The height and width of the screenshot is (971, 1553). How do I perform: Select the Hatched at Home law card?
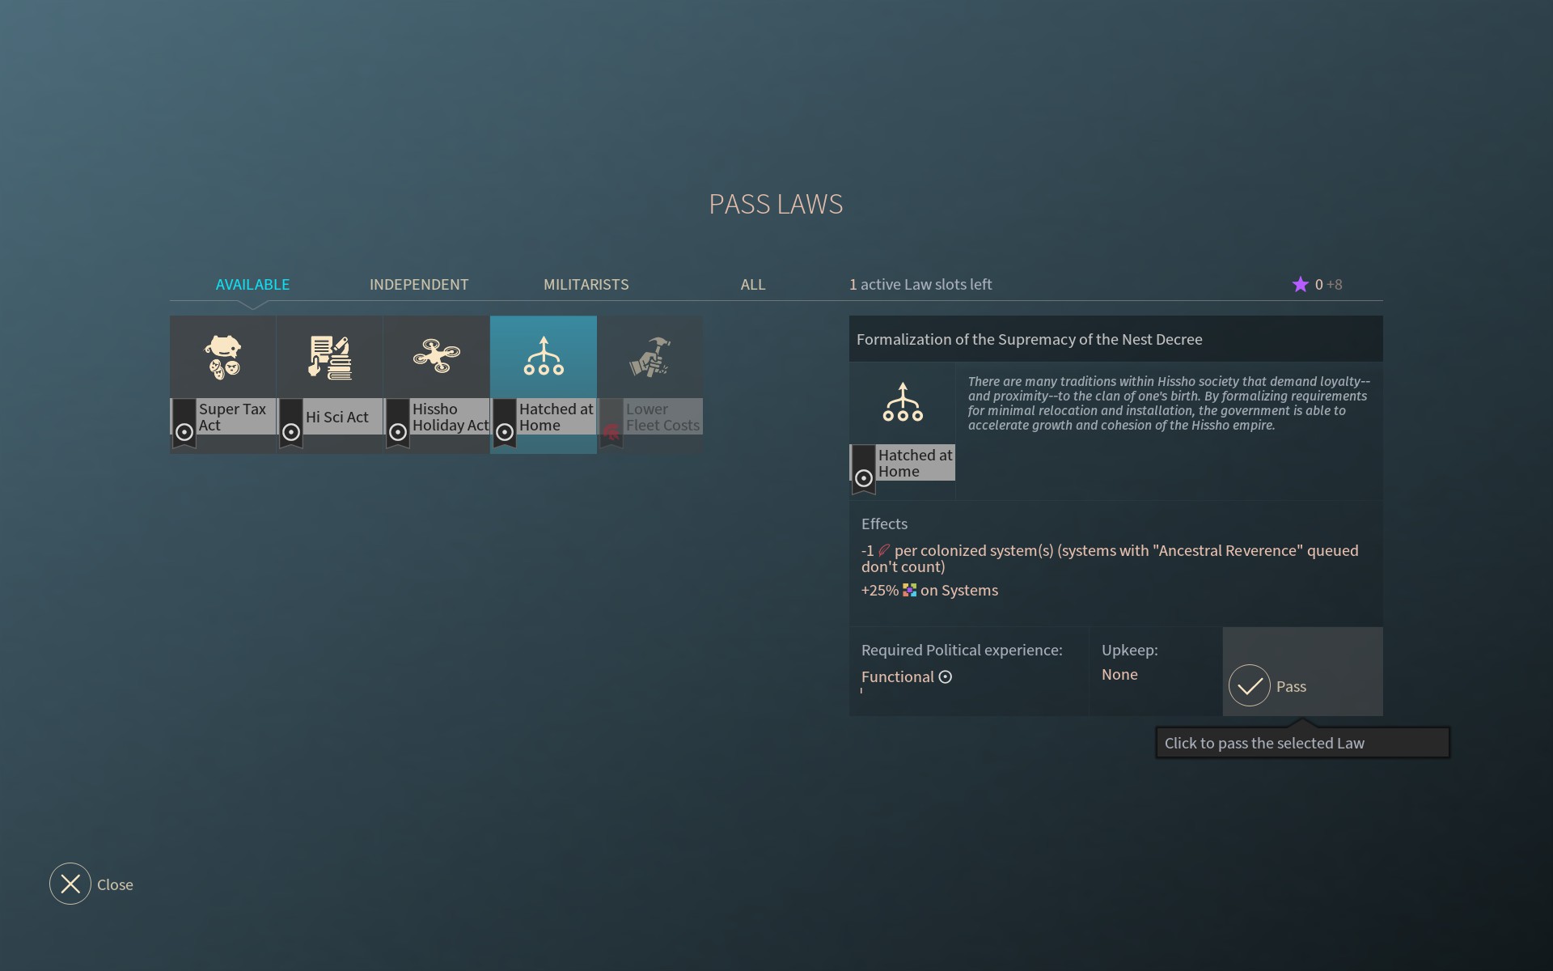pyautogui.click(x=543, y=384)
